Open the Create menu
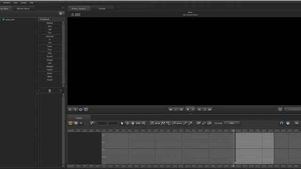The image size is (301, 169). pyautogui.click(x=24, y=3)
